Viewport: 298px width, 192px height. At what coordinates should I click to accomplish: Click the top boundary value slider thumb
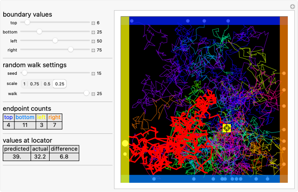[x=27, y=22]
